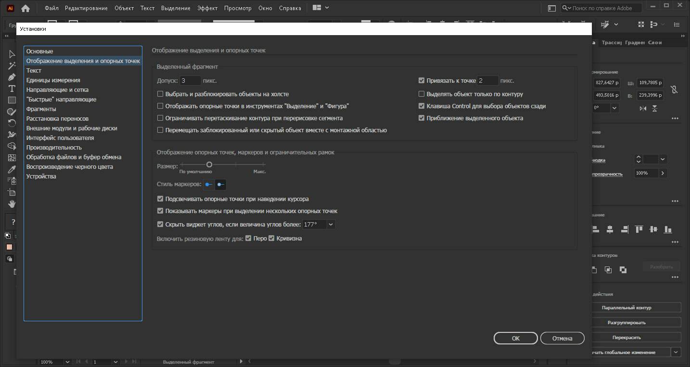Select the Artboard tool

click(12, 192)
